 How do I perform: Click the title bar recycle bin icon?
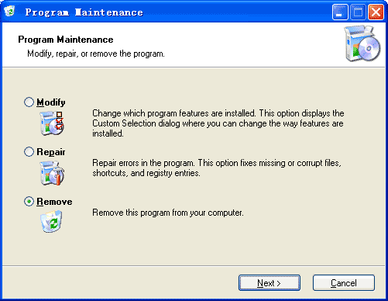tap(10, 12)
